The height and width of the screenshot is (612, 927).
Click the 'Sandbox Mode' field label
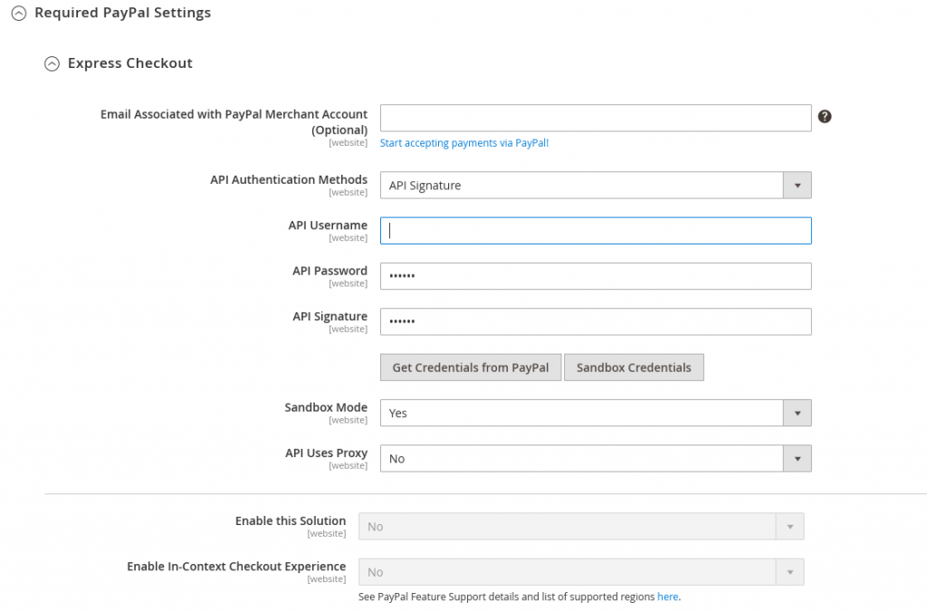326,407
